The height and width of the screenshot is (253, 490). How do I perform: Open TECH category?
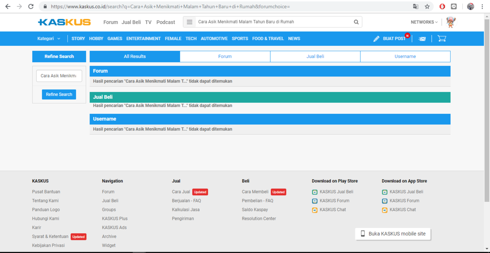point(191,39)
